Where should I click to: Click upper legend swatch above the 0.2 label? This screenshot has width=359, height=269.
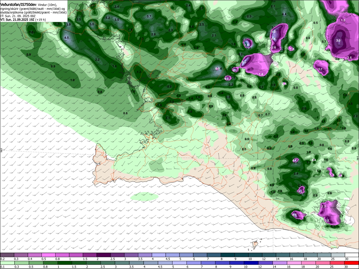(x=7, y=255)
